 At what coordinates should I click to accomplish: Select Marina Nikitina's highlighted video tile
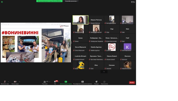coord(80,20)
